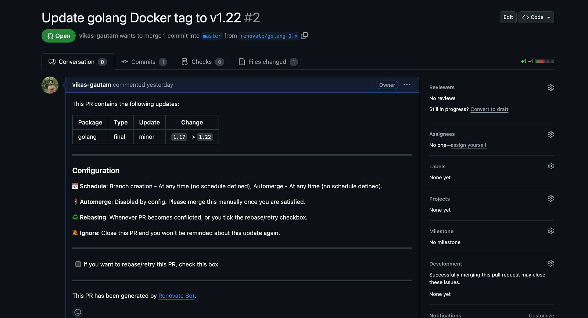Viewport: 588px width, 318px height.
Task: Click the Customize notifications link
Action: [541, 315]
